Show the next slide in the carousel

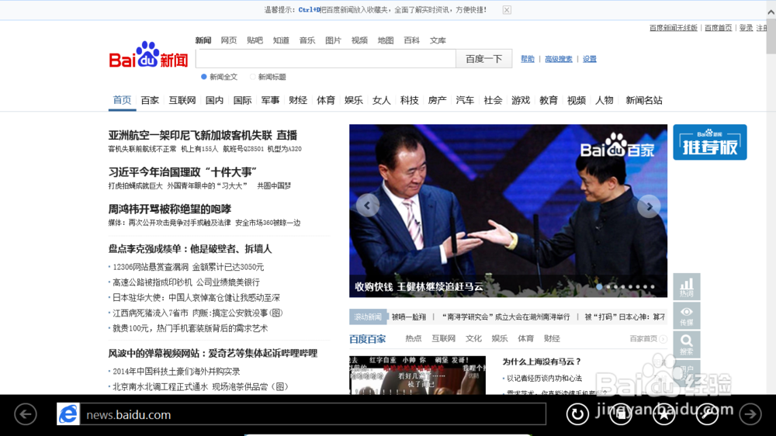(x=649, y=206)
